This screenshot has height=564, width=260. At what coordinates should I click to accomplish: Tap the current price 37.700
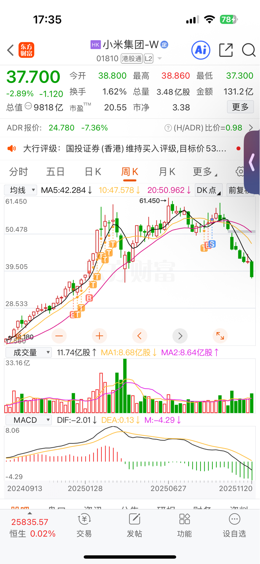[33, 77]
